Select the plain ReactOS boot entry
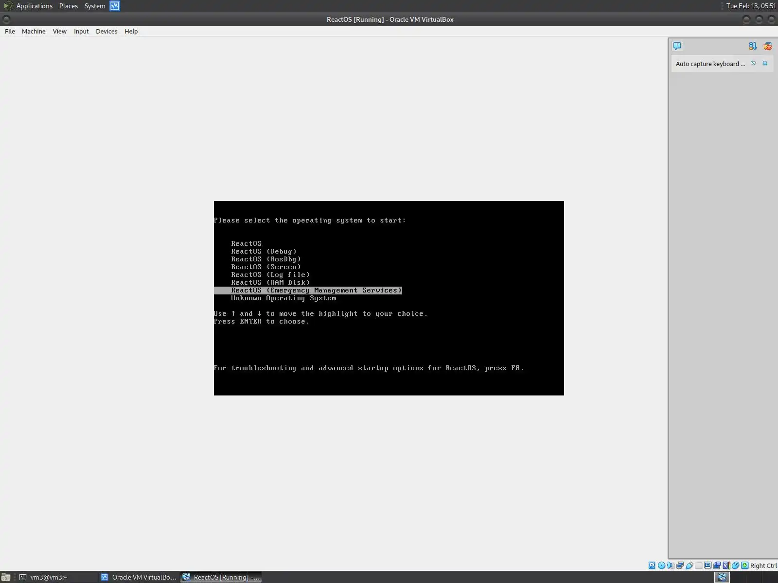The image size is (778, 583). click(246, 243)
